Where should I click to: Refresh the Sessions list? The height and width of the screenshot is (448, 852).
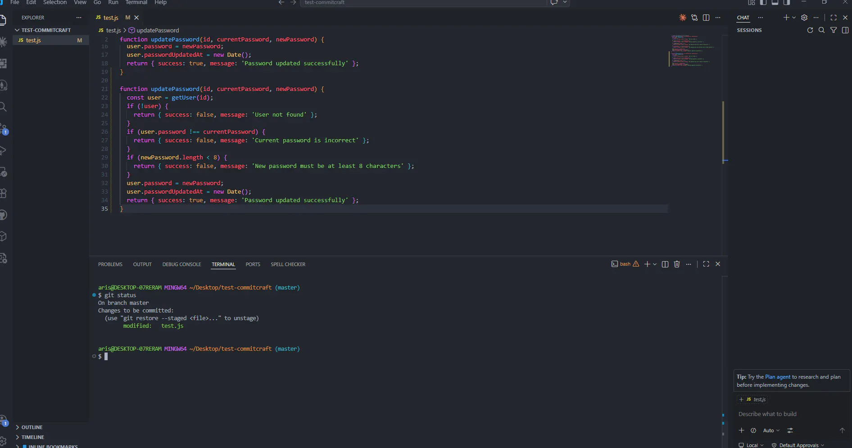(x=810, y=30)
